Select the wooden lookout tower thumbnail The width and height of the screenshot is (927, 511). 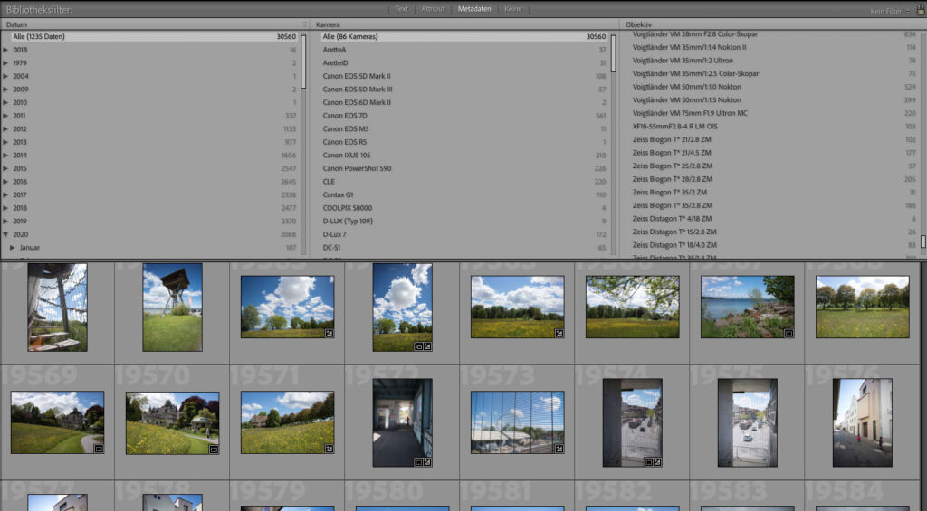pos(172,308)
